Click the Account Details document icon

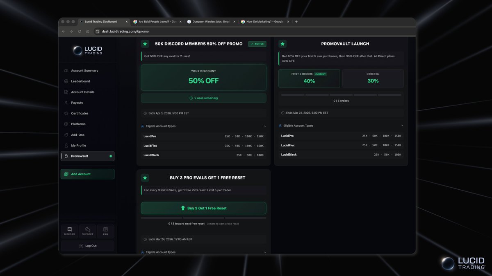[x=66, y=92]
